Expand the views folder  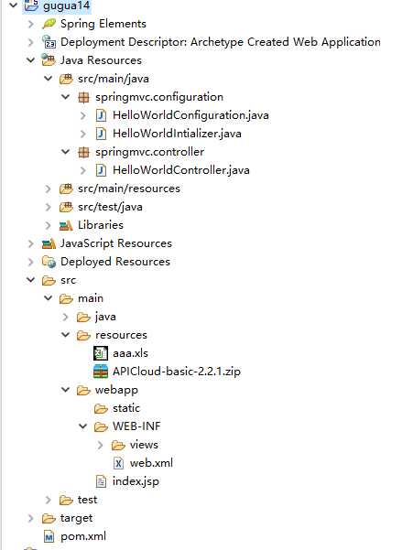click(x=101, y=445)
